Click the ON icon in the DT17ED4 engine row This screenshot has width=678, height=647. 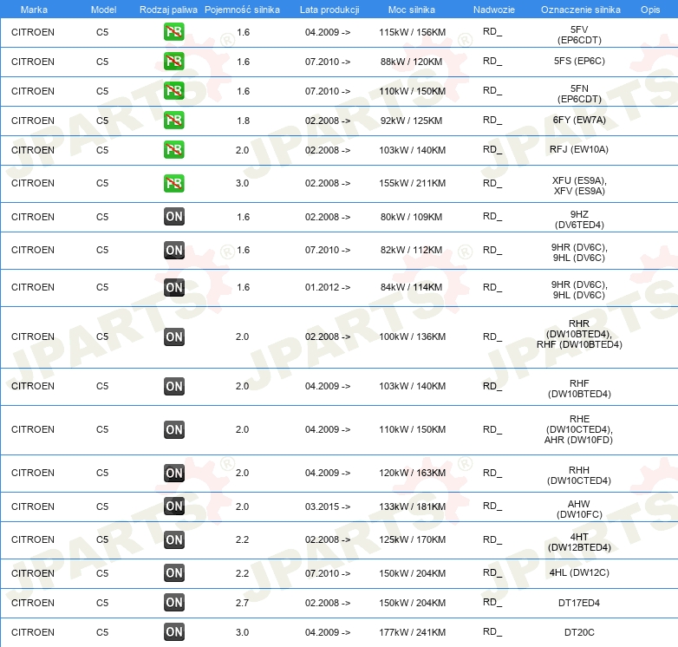point(173,603)
